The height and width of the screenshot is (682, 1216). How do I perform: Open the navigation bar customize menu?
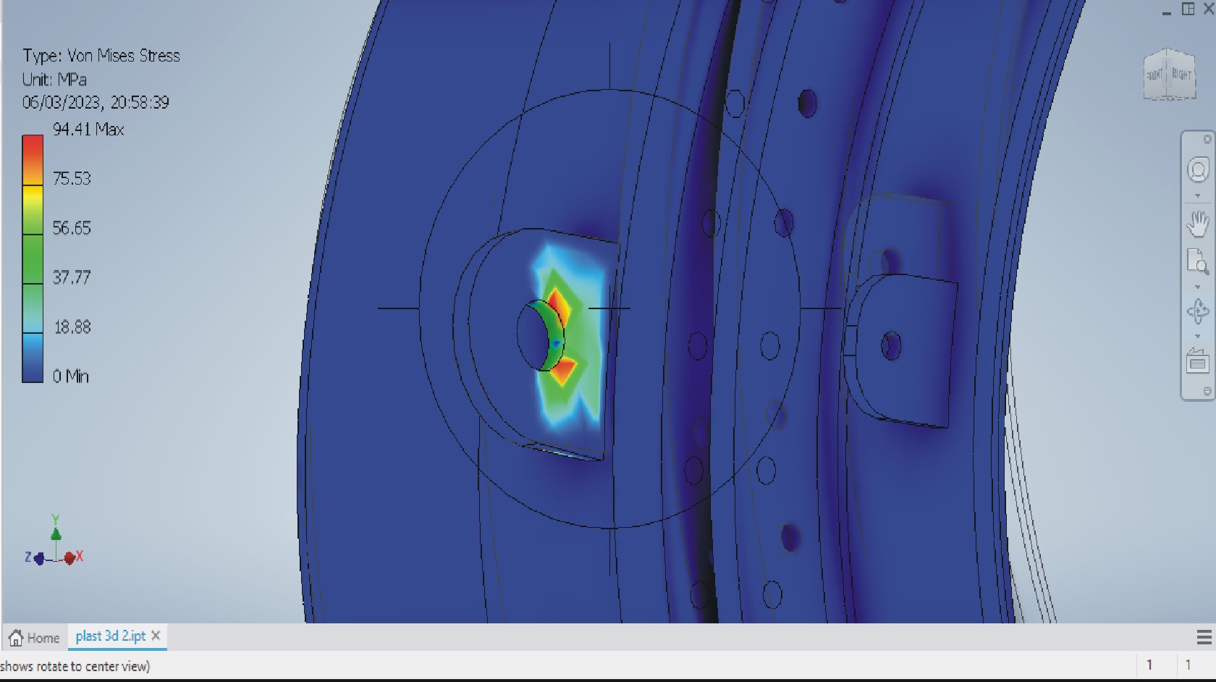pyautogui.click(x=1207, y=391)
